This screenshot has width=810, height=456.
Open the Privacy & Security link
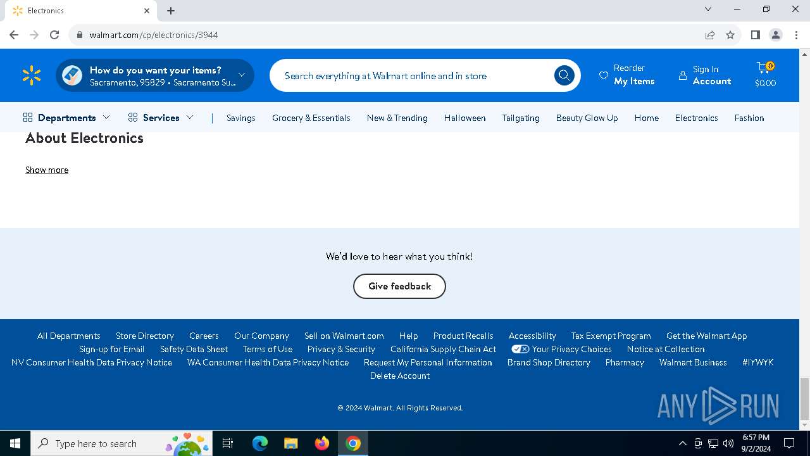tap(341, 349)
